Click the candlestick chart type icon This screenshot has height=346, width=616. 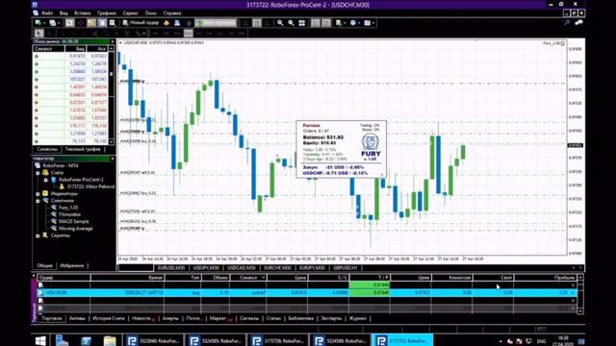click(x=257, y=23)
